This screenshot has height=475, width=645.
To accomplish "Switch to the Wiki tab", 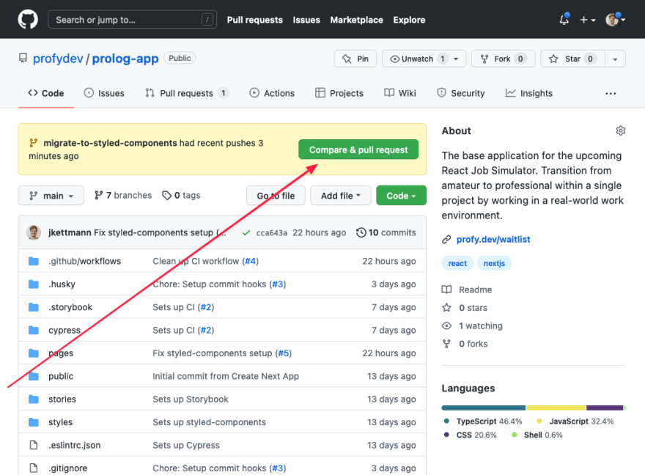I will pyautogui.click(x=400, y=93).
